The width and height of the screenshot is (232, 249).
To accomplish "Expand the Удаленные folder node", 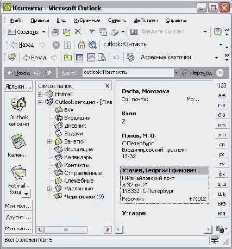I will coord(49,189).
